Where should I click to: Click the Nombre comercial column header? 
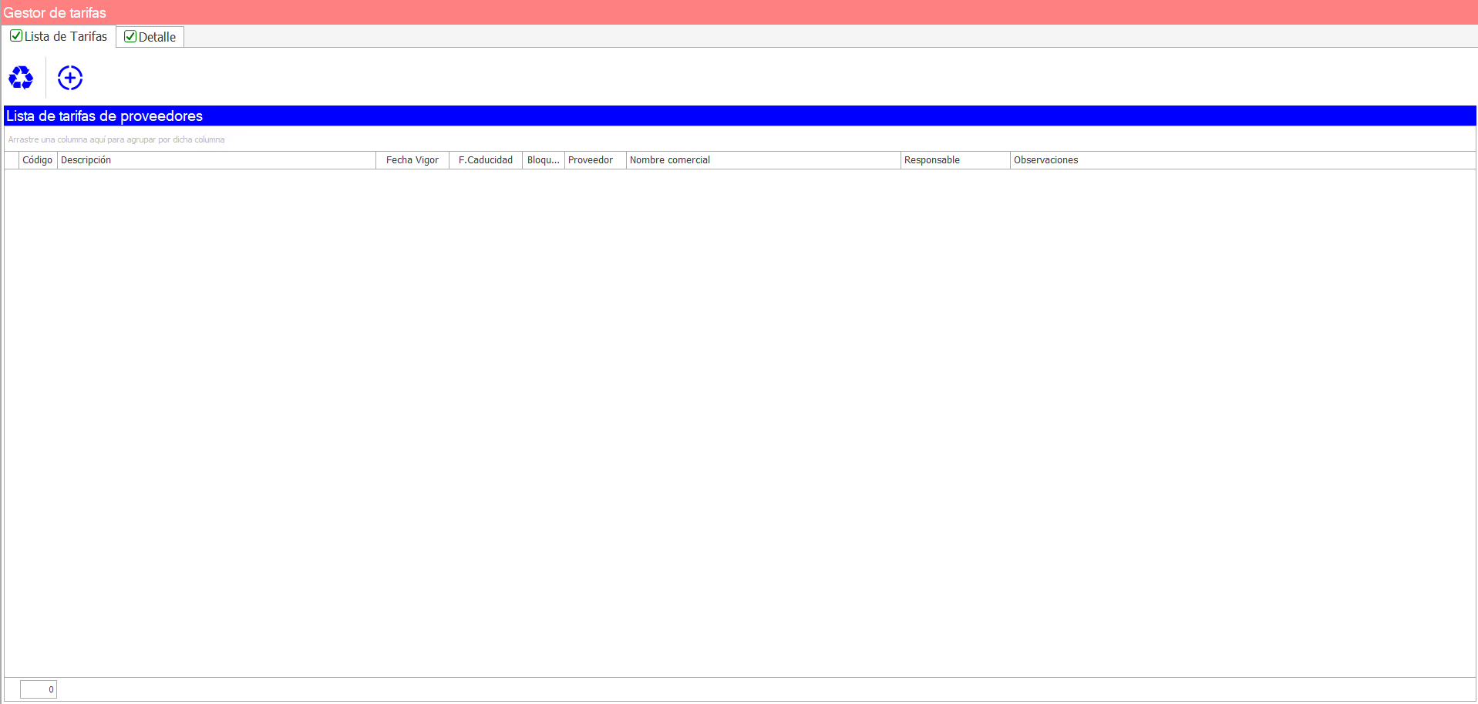click(x=763, y=160)
